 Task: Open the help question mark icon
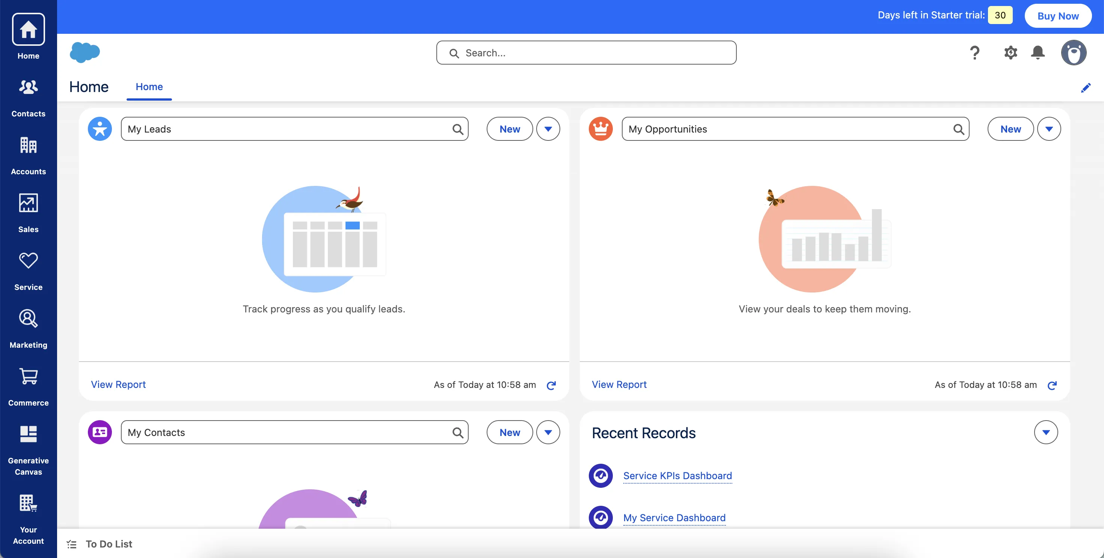975,52
